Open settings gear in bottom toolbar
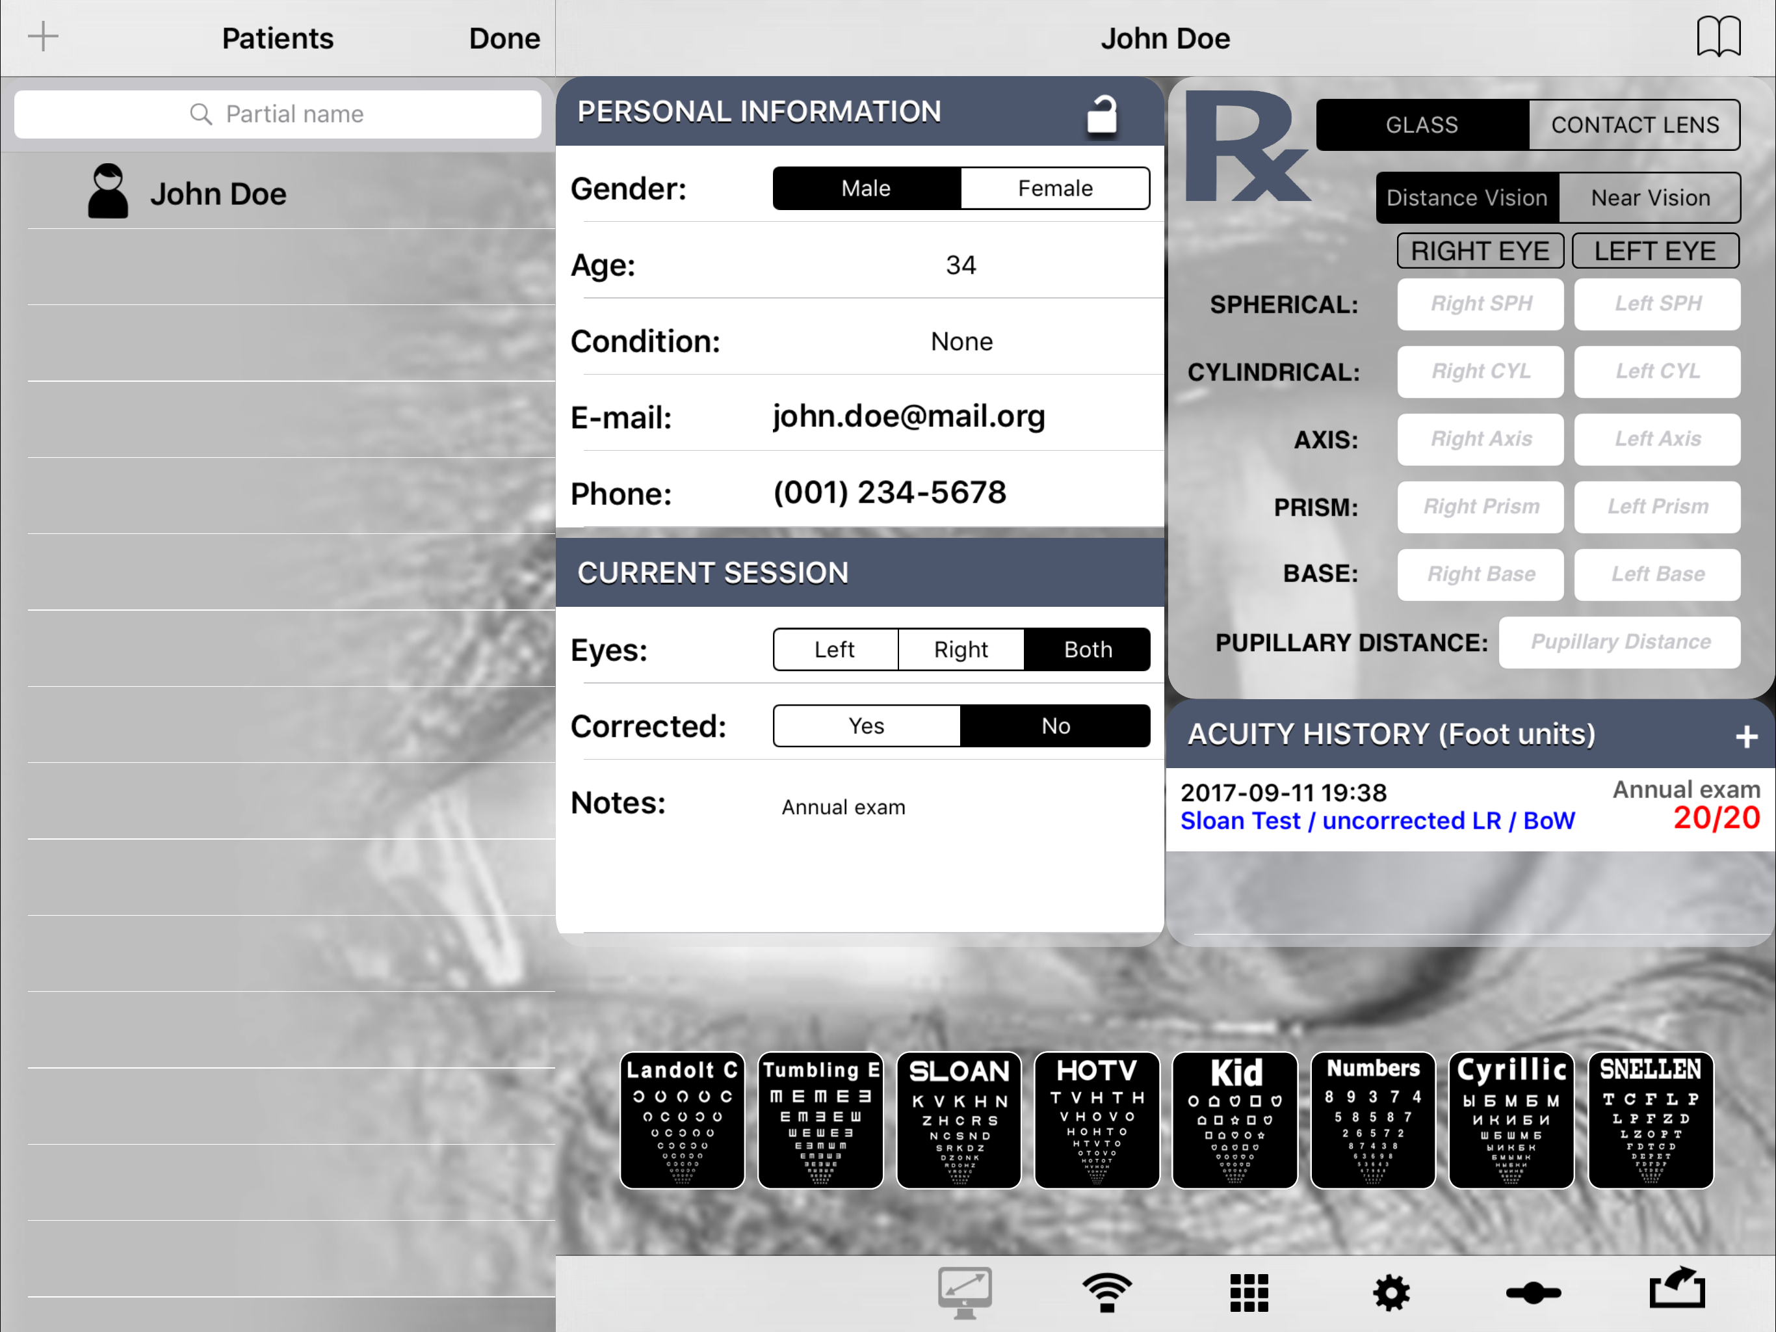Viewport: 1776px width, 1332px height. point(1391,1292)
